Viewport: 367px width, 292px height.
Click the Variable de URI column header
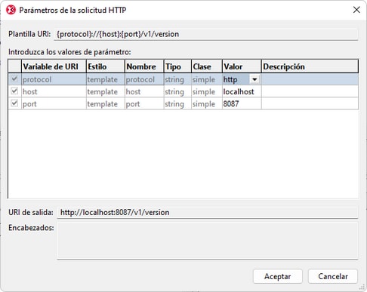coord(54,66)
